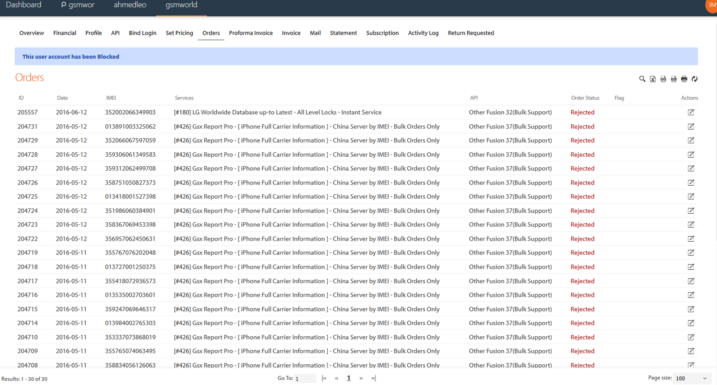
Task: Open edit action for order 204714
Action: coord(691,323)
